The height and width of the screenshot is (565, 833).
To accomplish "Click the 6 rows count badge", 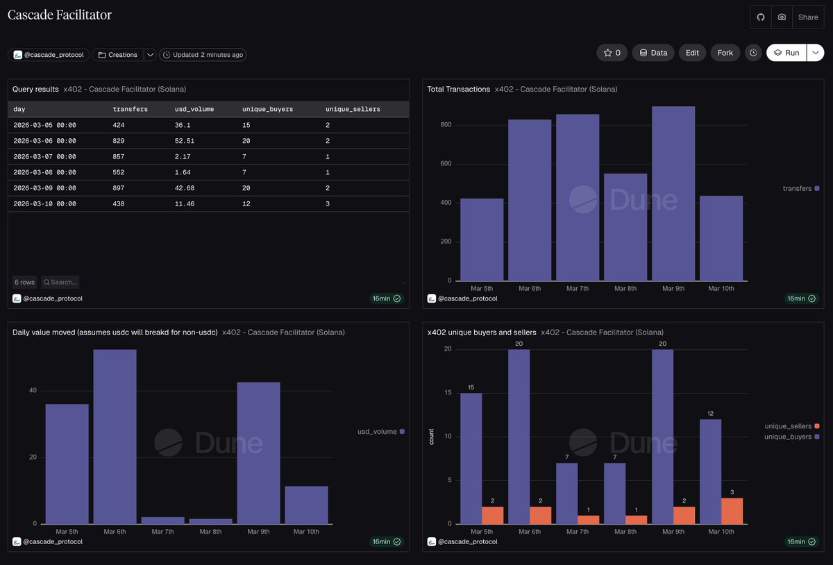I will [x=25, y=282].
